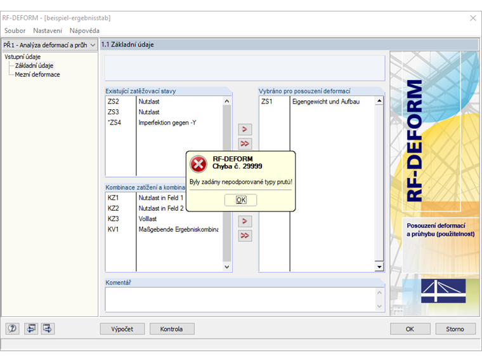The height and width of the screenshot is (362, 482).
Task: Select ZS4 Imperfektion gegen -Y row
Action: 164,123
